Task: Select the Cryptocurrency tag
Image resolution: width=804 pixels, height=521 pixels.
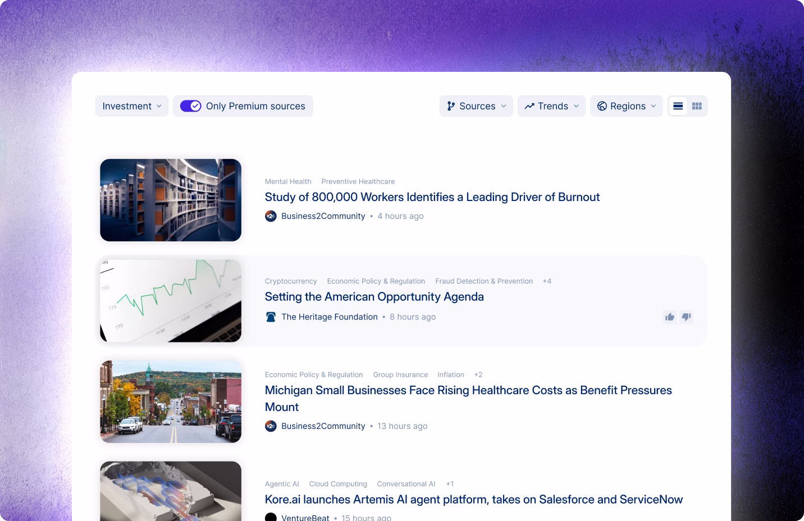Action: (291, 281)
